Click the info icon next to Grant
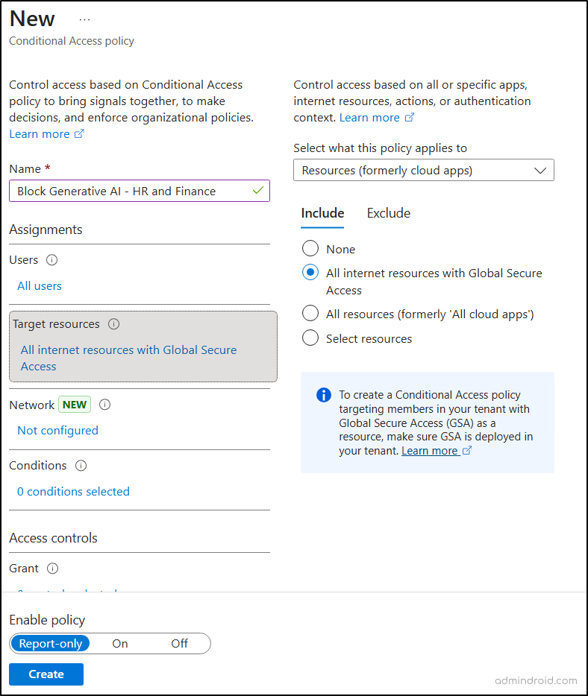Viewport: 588px width, 696px height. tap(52, 569)
